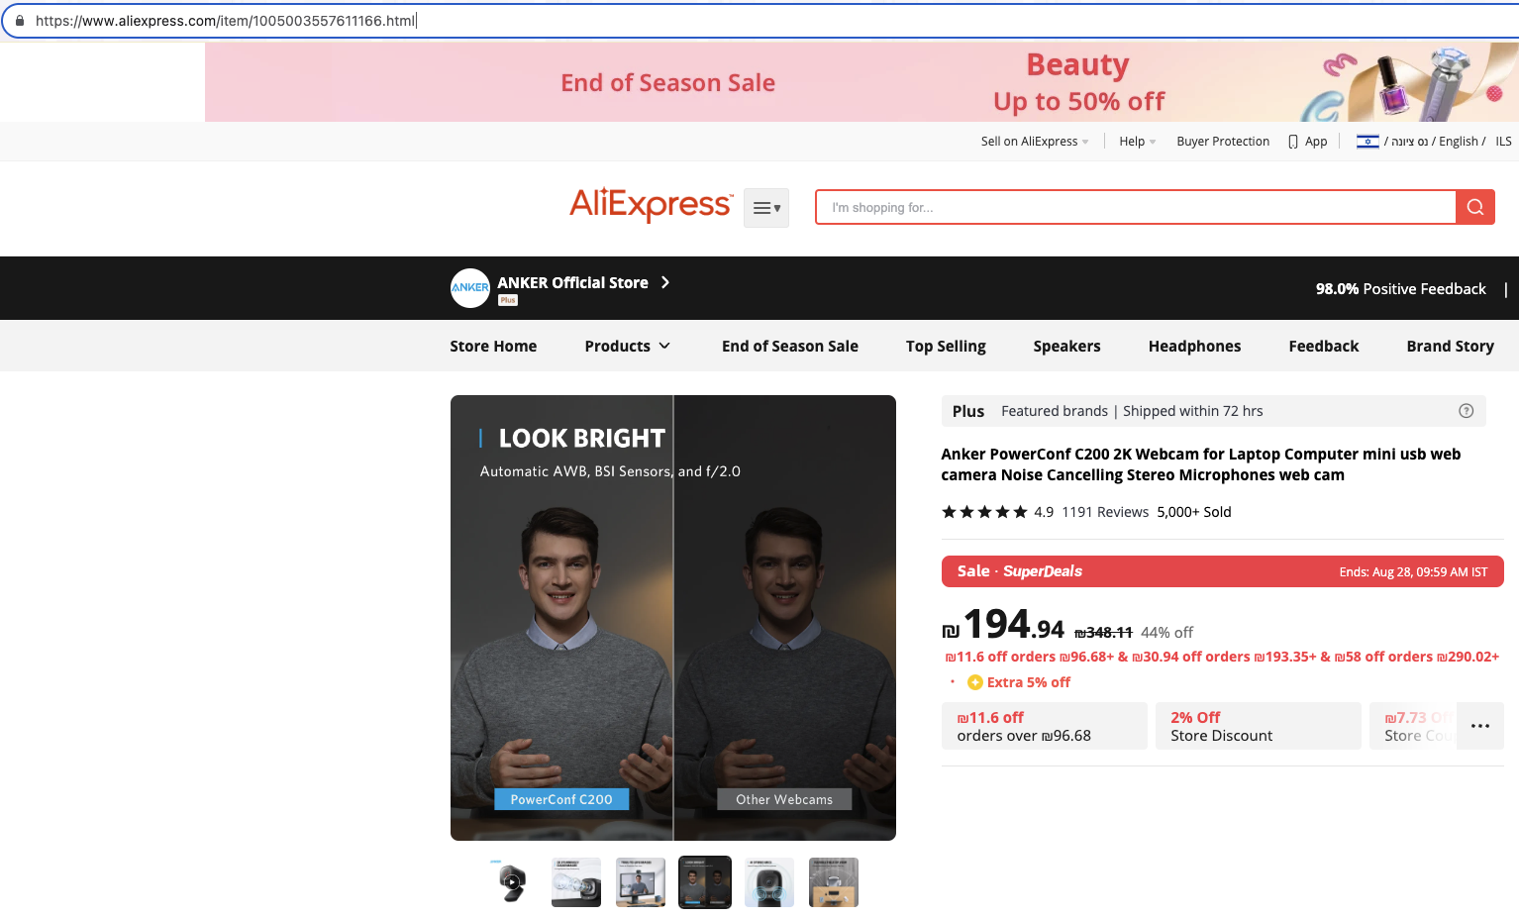View the 1191 Reviews link

[1104, 512]
